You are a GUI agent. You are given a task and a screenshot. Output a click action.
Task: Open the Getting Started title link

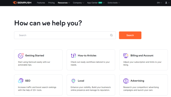(34, 56)
